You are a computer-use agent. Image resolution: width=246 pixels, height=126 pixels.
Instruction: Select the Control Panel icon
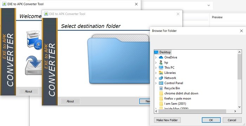(161, 83)
